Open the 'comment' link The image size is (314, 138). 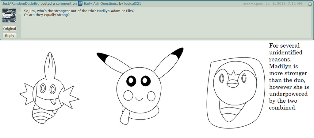point(63,3)
